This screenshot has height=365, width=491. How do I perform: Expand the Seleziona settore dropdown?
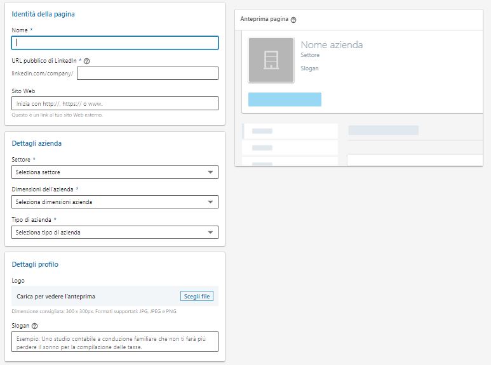pyautogui.click(x=115, y=172)
